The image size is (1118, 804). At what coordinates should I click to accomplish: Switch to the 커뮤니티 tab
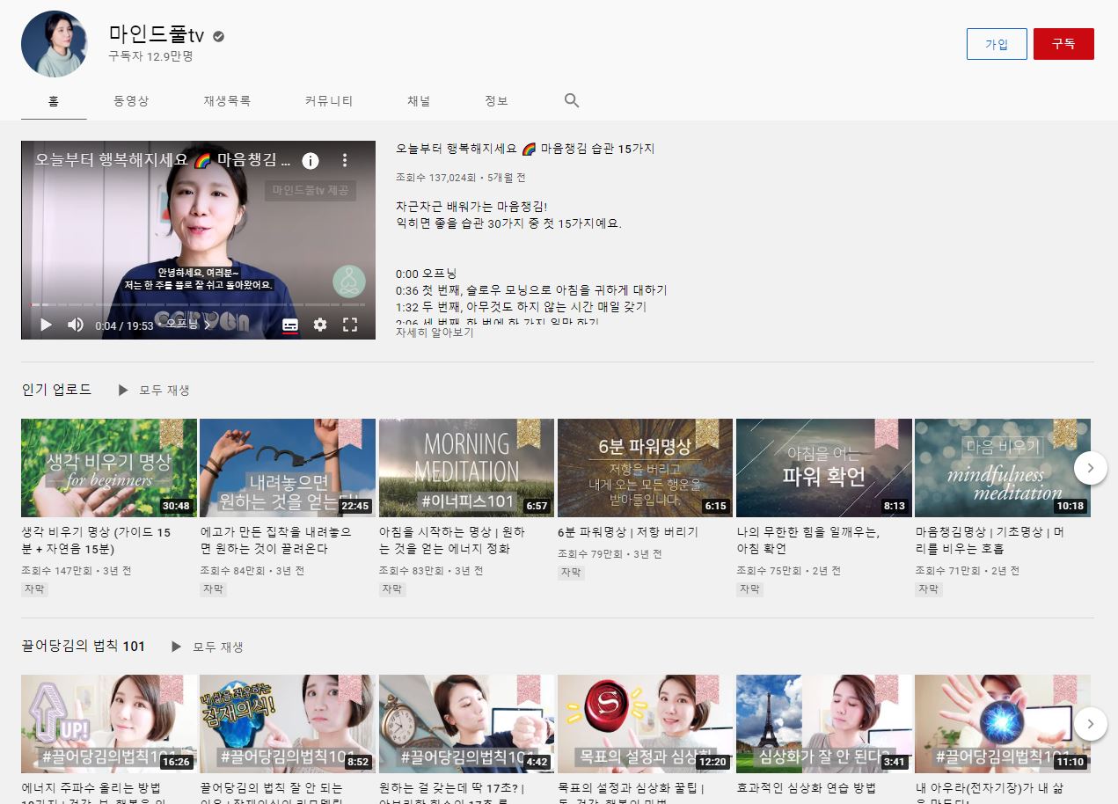coord(329,101)
